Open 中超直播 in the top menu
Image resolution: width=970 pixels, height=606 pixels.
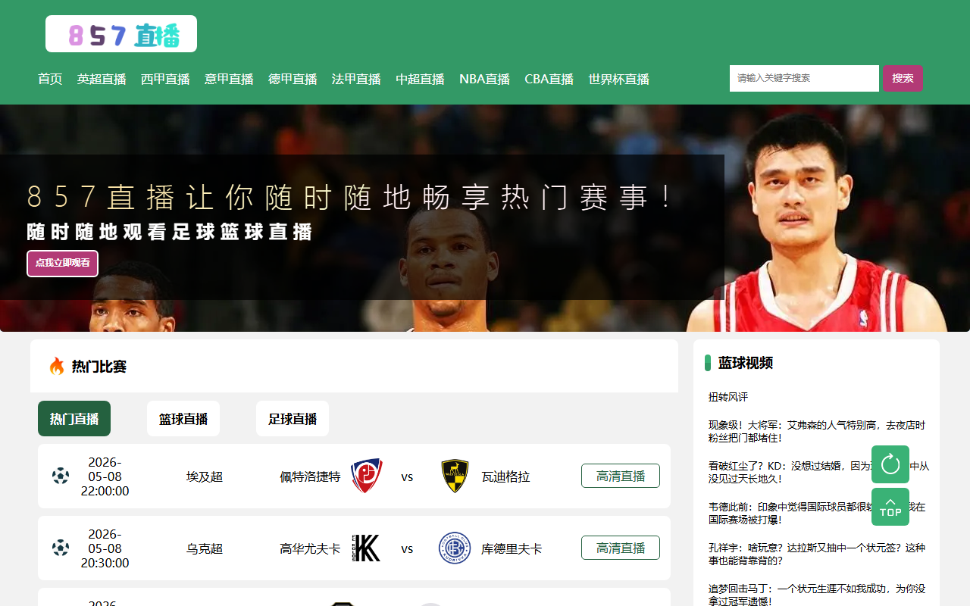point(420,79)
